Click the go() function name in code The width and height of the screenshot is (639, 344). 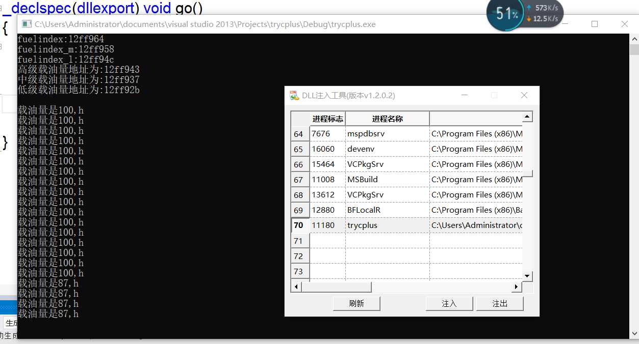[189, 8]
